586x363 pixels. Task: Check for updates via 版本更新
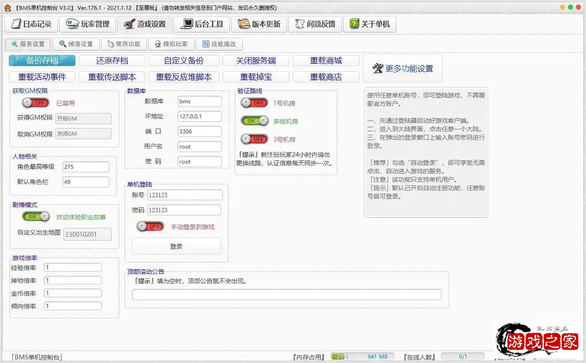(260, 24)
